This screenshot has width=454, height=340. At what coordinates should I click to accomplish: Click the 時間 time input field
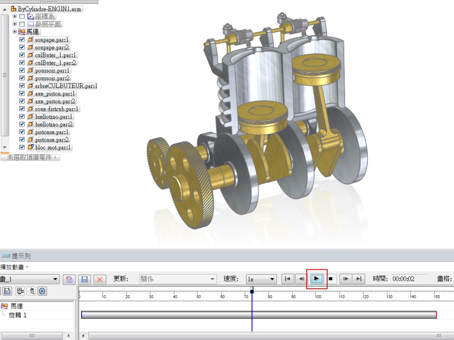tap(409, 279)
